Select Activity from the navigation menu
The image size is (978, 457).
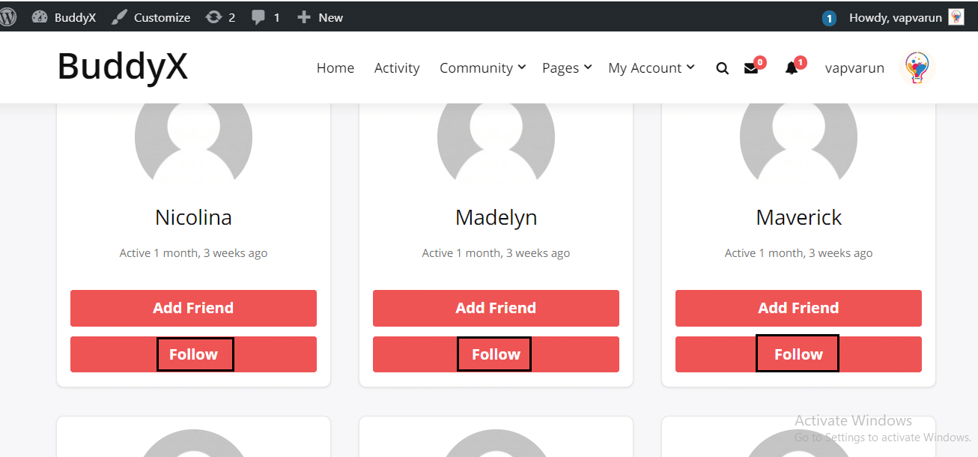coord(396,67)
